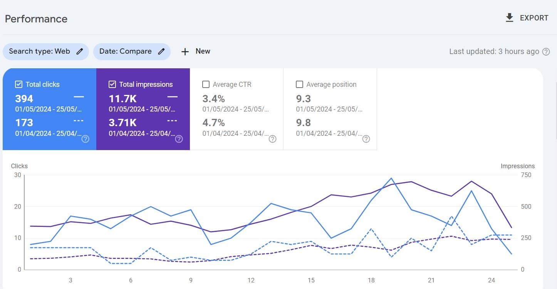This screenshot has height=289, width=557.
Task: Click the plus icon to add filter
Action: click(x=185, y=52)
